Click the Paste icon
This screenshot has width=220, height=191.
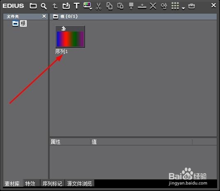pyautogui.click(x=120, y=6)
